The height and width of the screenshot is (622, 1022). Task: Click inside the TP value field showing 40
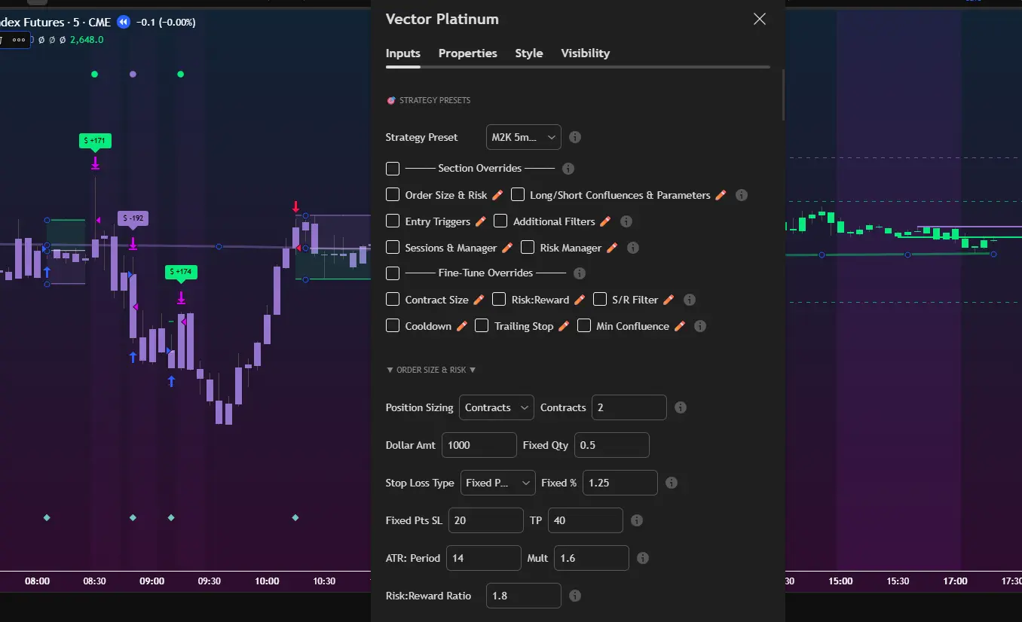(x=585, y=520)
